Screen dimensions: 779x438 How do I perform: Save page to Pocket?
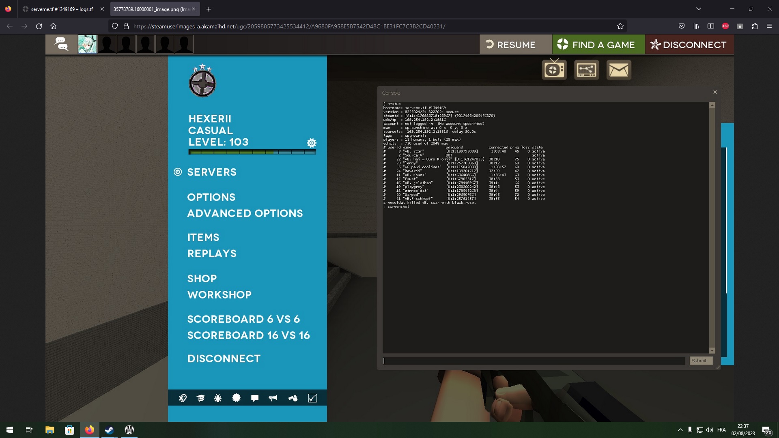coord(682,26)
